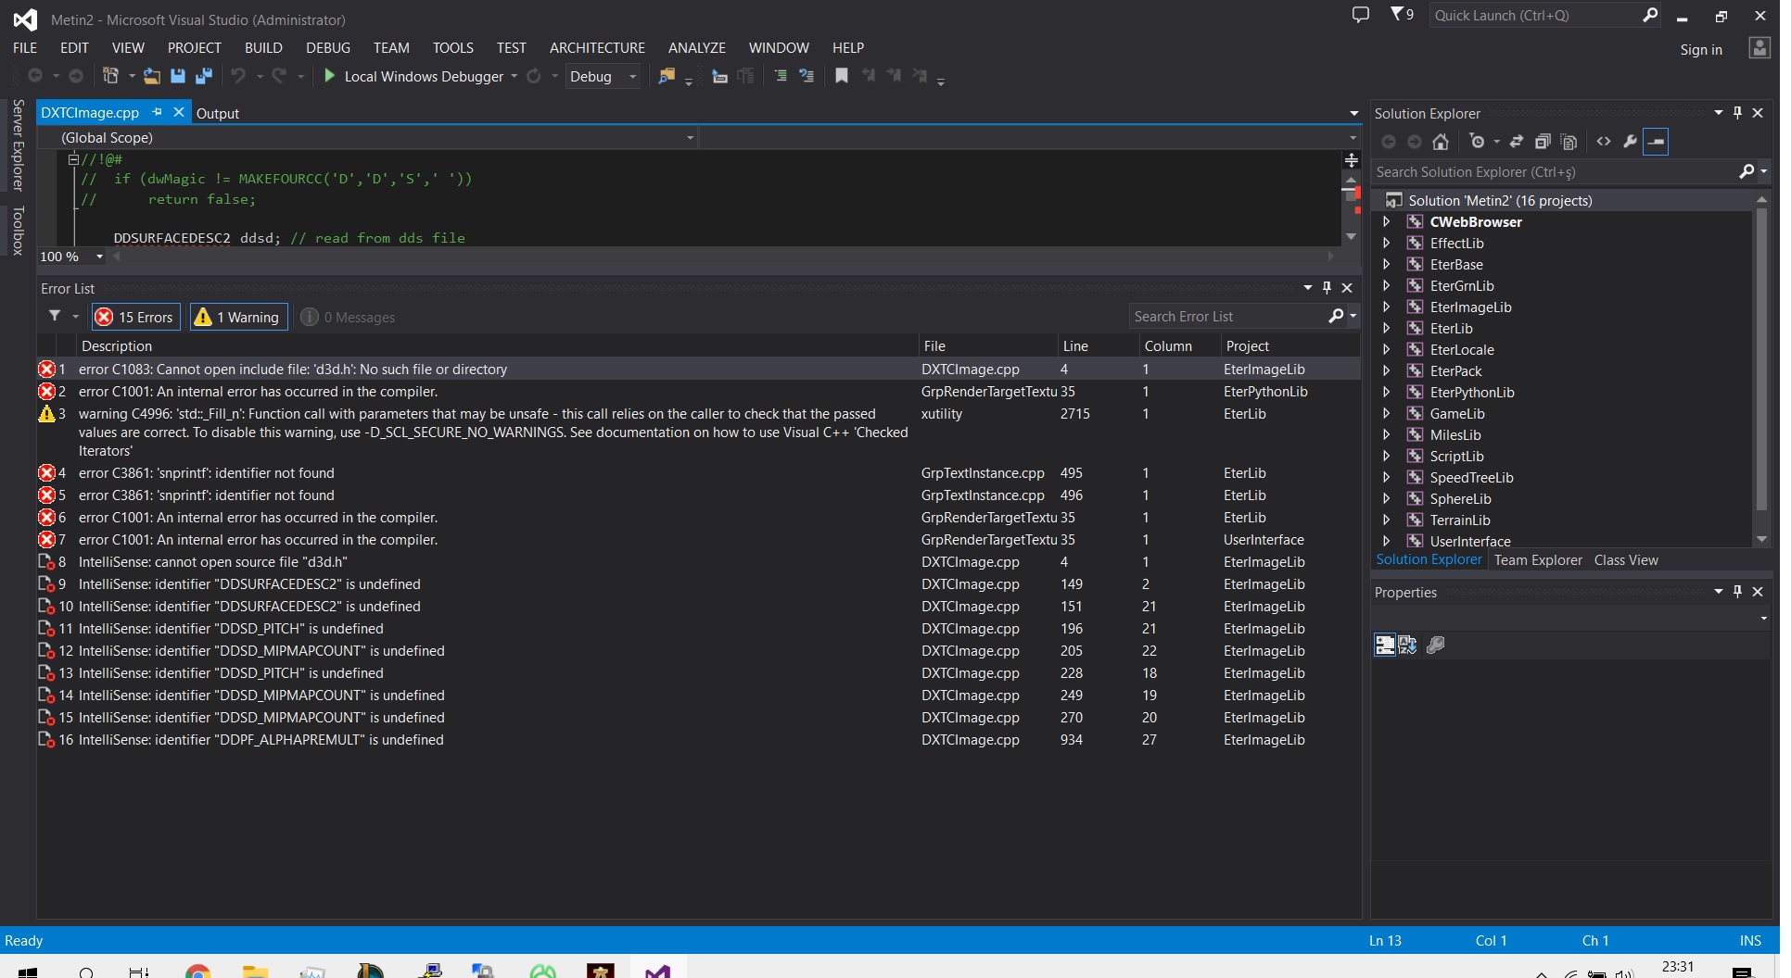Toggle auto-hide pin on Solution Explorer
This screenshot has width=1791, height=978.
pyautogui.click(x=1737, y=113)
